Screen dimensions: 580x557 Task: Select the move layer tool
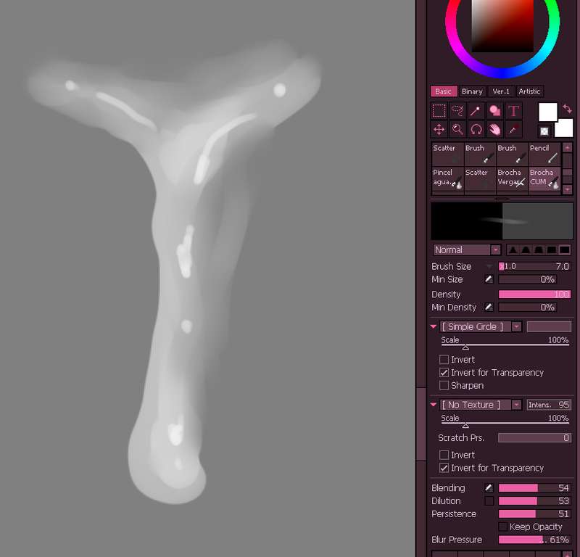[x=439, y=130]
